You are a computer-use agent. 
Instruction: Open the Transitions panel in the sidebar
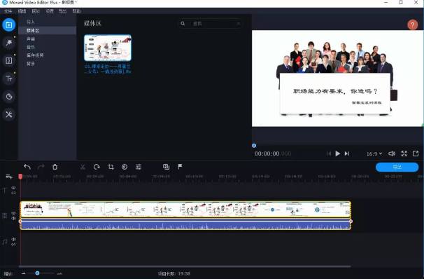9,60
